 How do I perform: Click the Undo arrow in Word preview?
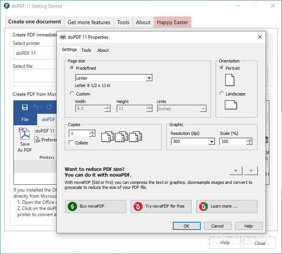pos(36,107)
